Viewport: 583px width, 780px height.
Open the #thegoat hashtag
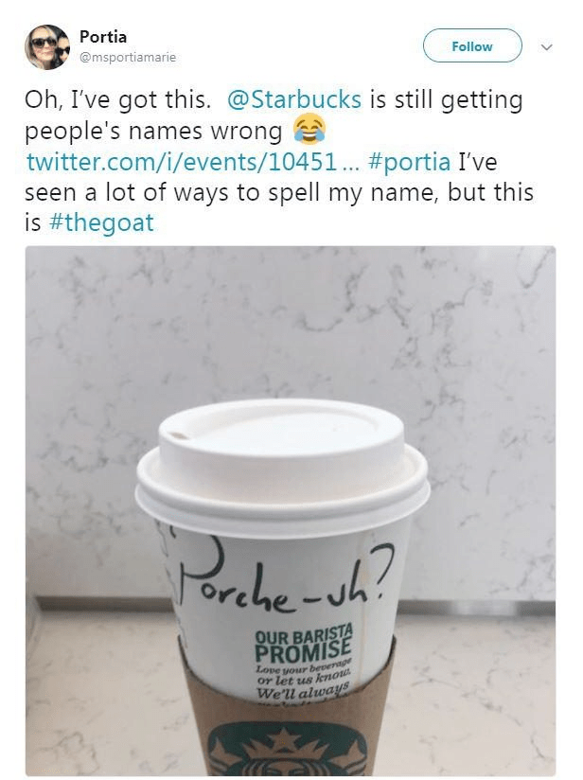pos(102,222)
